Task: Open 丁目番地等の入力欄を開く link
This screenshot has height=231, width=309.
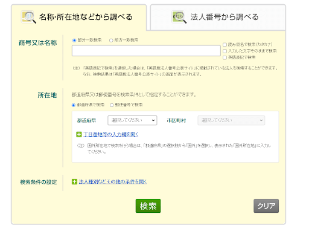Action: pyautogui.click(x=111, y=134)
